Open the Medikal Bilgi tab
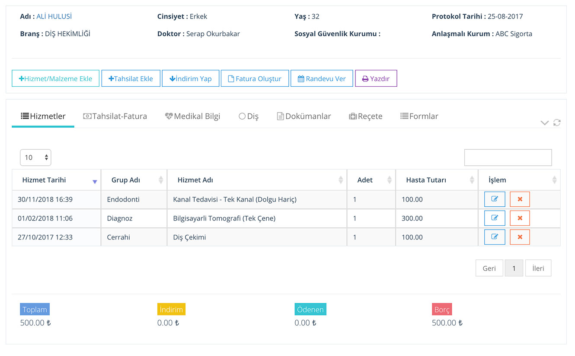This screenshot has height=356, width=575. pos(193,116)
